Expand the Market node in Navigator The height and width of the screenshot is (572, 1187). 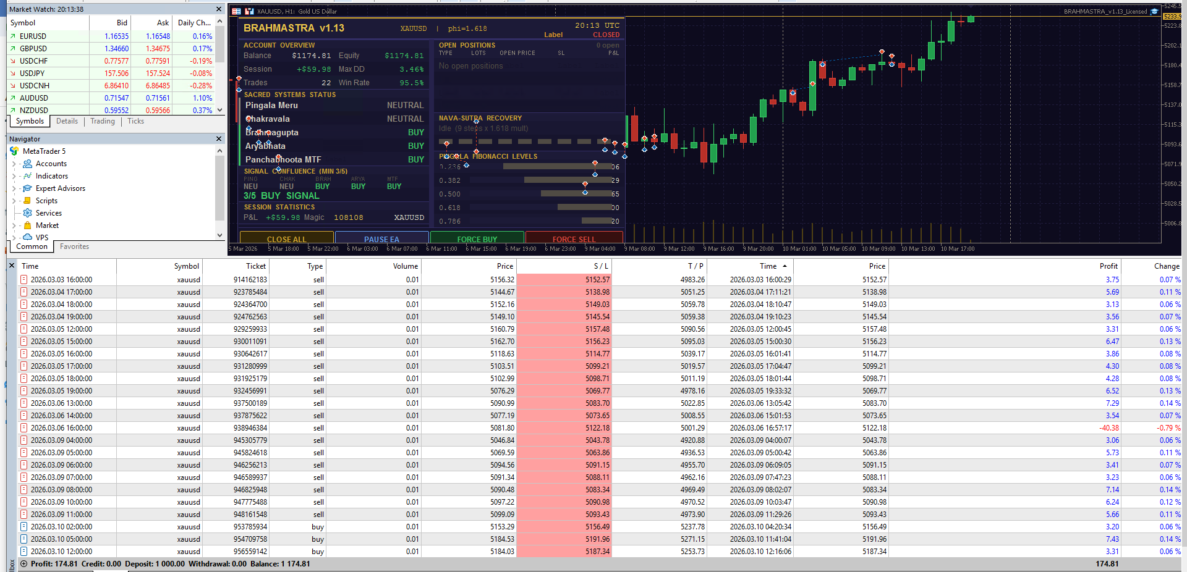click(14, 225)
